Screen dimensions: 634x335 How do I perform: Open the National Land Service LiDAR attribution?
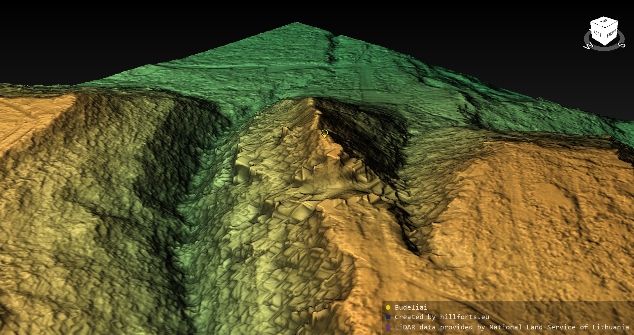tap(511, 327)
